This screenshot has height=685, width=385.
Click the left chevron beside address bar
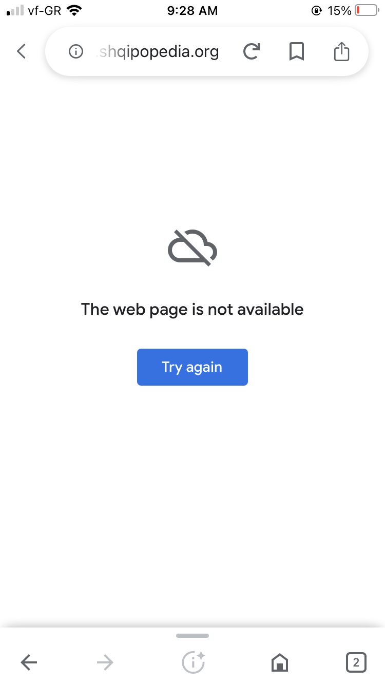[21, 51]
